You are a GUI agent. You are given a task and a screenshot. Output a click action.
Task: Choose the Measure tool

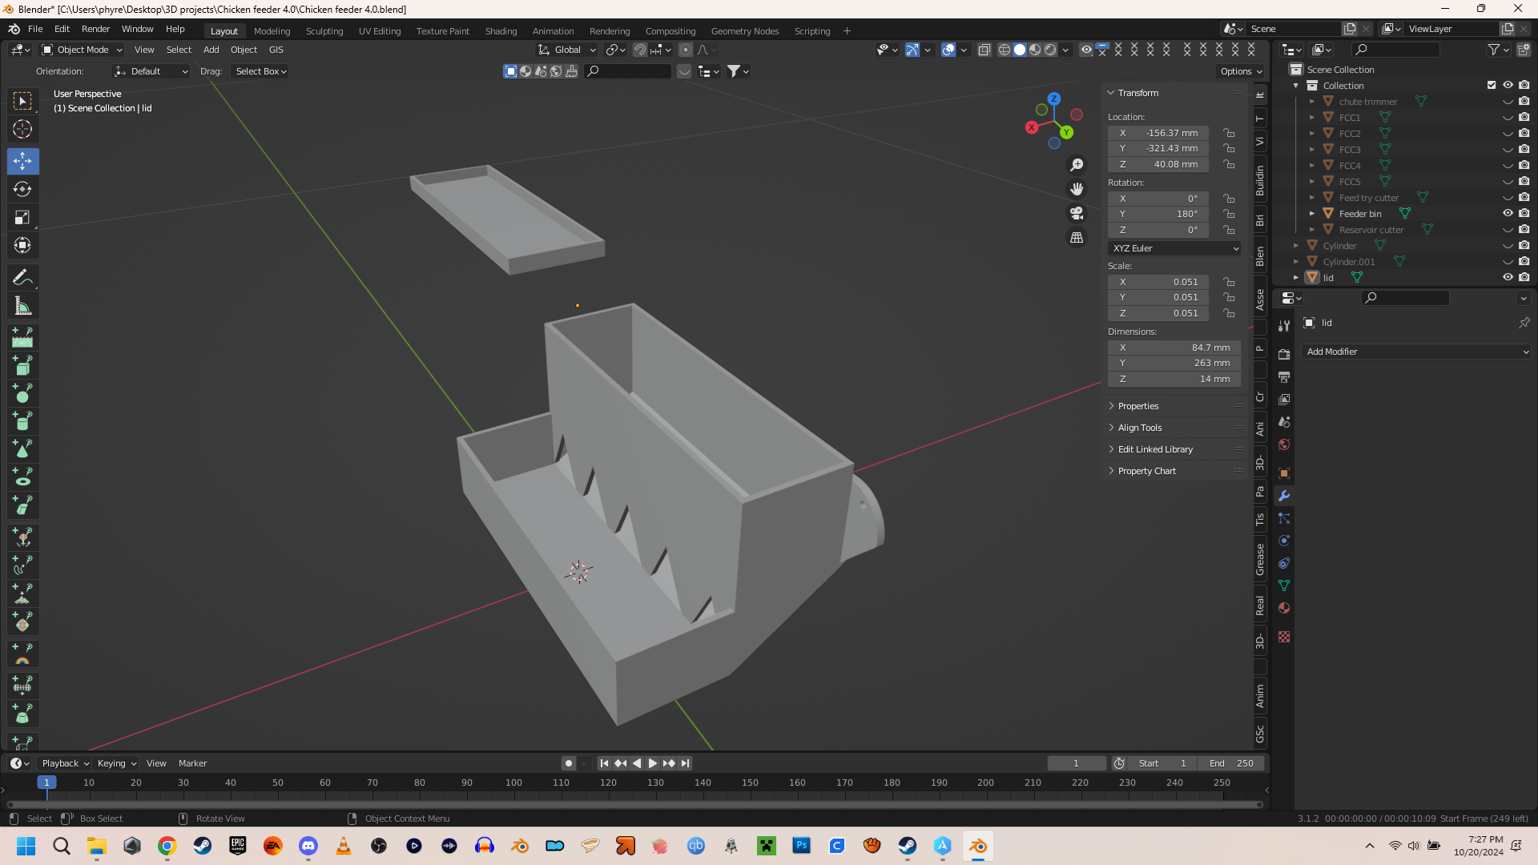(x=22, y=306)
